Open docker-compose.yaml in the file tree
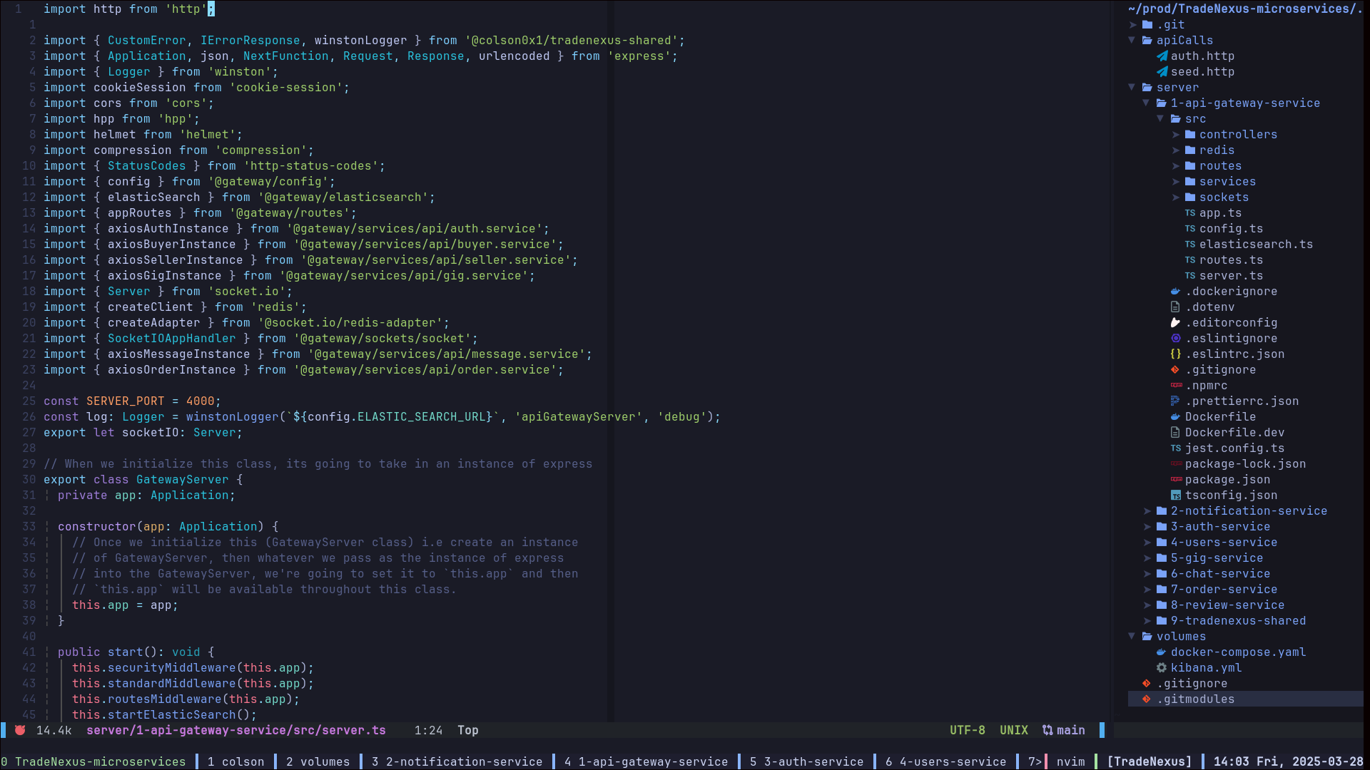1370x770 pixels. (x=1237, y=652)
